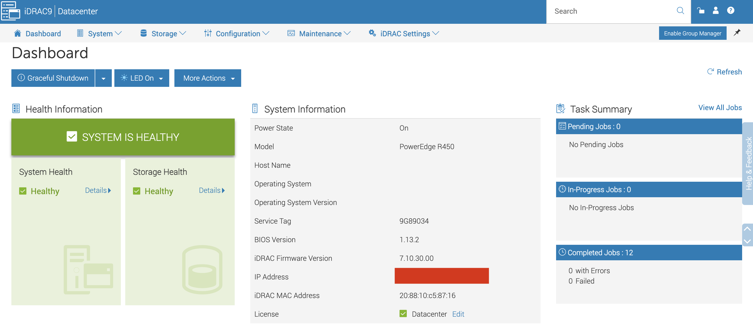753x335 pixels.
Task: Open the iDRAC Settings menu
Action: (405, 34)
